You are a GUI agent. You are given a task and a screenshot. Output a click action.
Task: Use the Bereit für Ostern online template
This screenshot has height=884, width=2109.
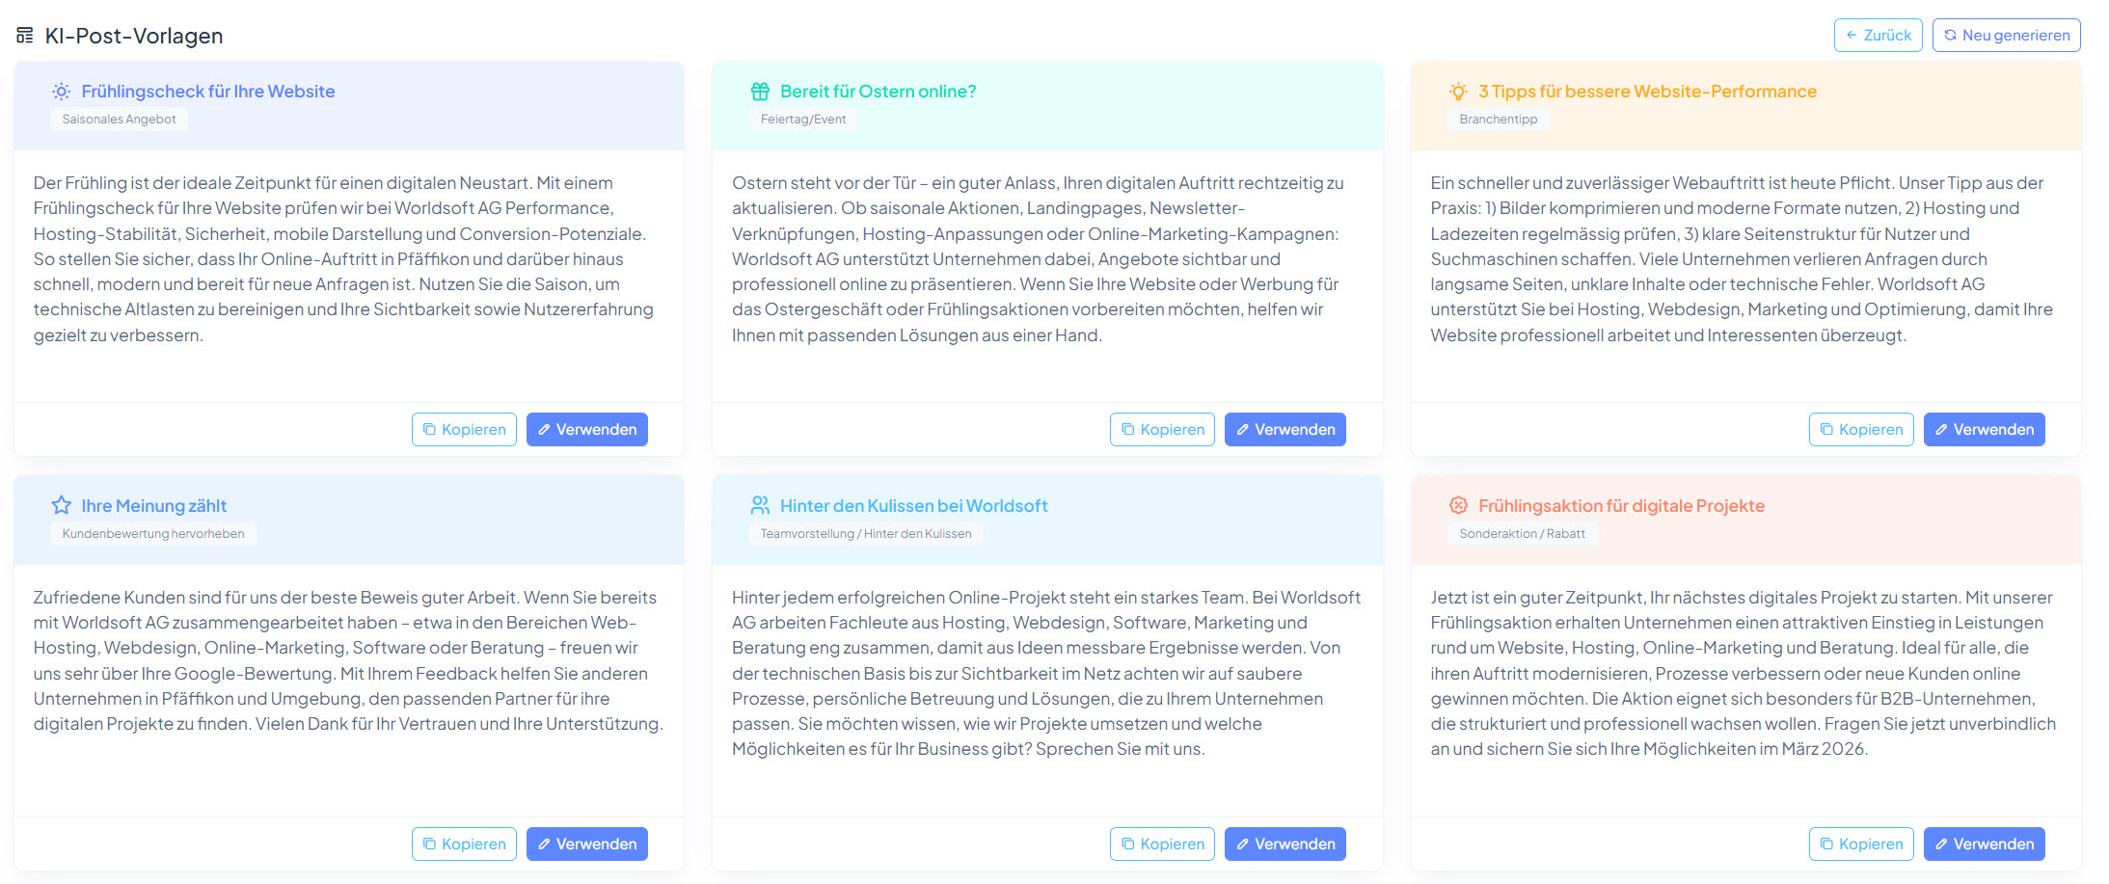[1284, 430]
